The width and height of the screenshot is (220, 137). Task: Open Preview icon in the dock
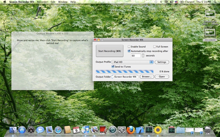click(x=94, y=130)
